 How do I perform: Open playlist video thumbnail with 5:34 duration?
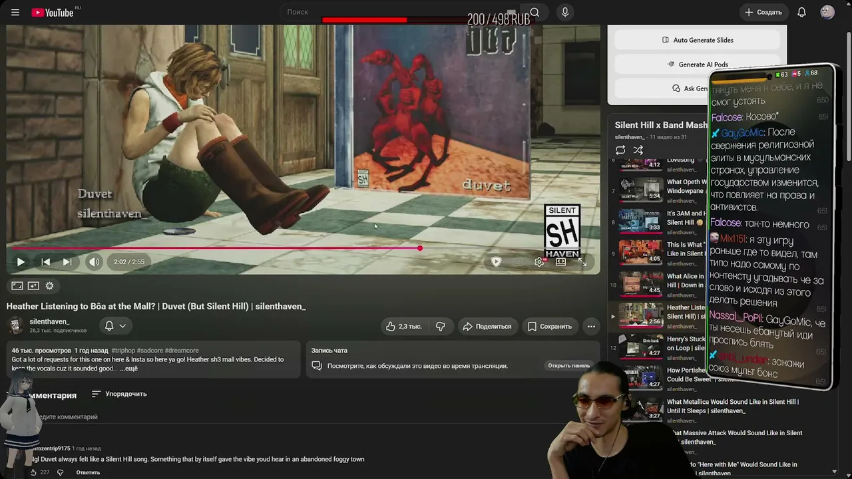pos(640,190)
